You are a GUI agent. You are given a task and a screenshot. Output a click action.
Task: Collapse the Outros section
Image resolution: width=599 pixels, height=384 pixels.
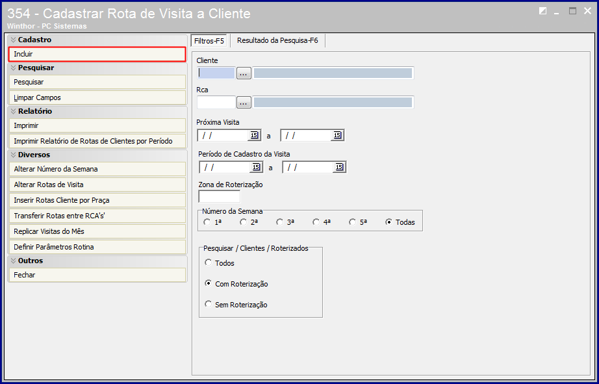point(14,261)
